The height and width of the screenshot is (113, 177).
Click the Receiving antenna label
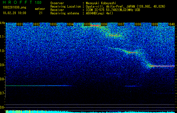[65, 13]
